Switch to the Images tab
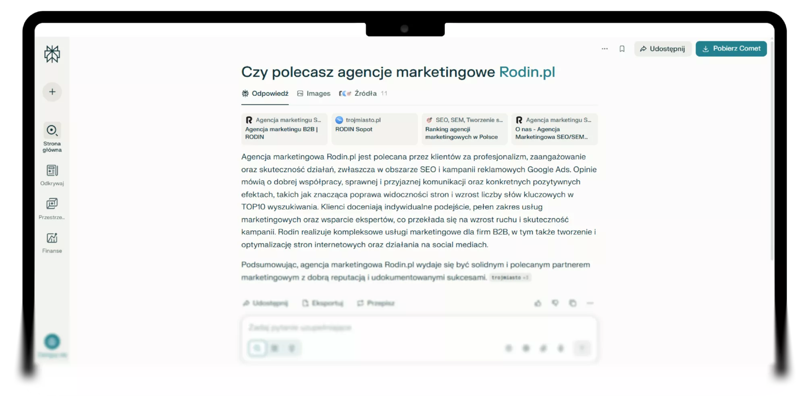 [x=314, y=93]
